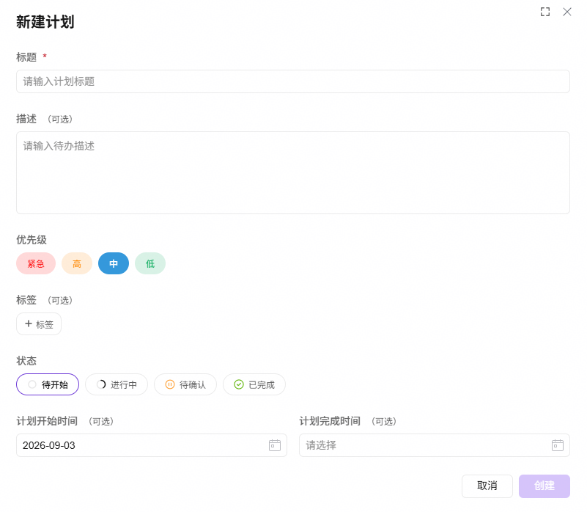Open the start time calendar icon
587x512 pixels.
pos(275,445)
